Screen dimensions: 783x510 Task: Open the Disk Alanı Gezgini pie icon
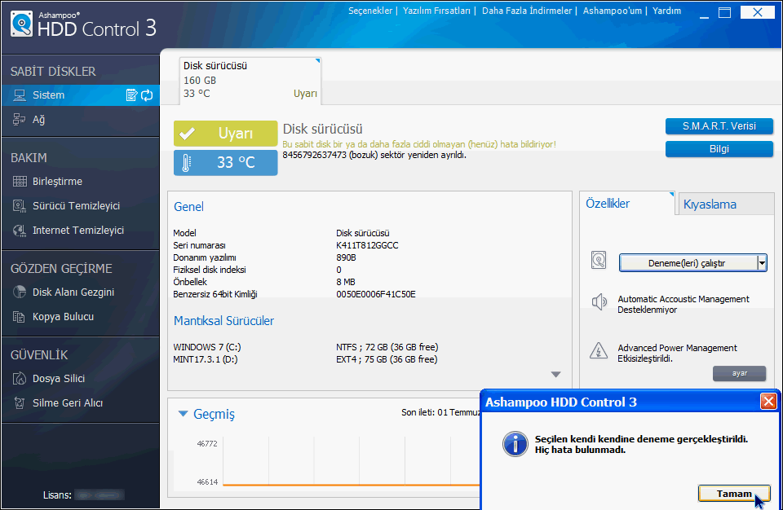(x=20, y=292)
